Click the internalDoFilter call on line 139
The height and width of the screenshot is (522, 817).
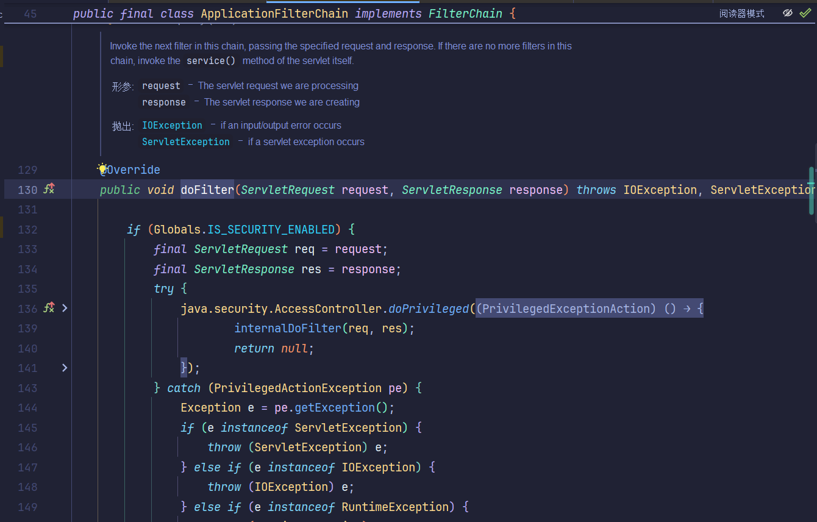287,328
